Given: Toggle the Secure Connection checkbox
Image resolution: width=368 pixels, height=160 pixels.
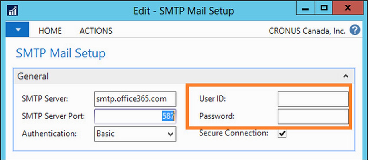Looking at the screenshot, I should pos(282,133).
